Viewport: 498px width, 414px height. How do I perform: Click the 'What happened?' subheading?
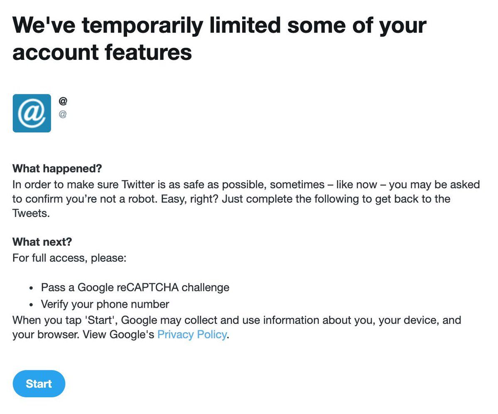[57, 169]
